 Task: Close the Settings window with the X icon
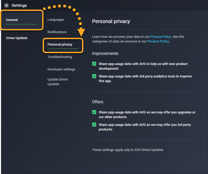coord(6,5)
